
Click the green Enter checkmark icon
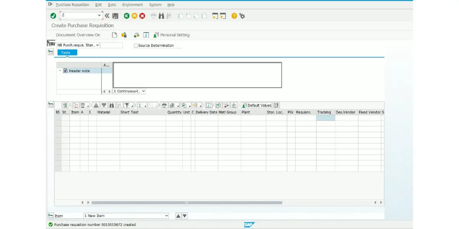tap(53, 16)
